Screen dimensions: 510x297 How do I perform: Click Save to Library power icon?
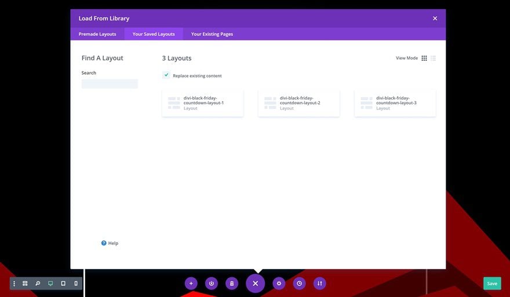(x=212, y=283)
